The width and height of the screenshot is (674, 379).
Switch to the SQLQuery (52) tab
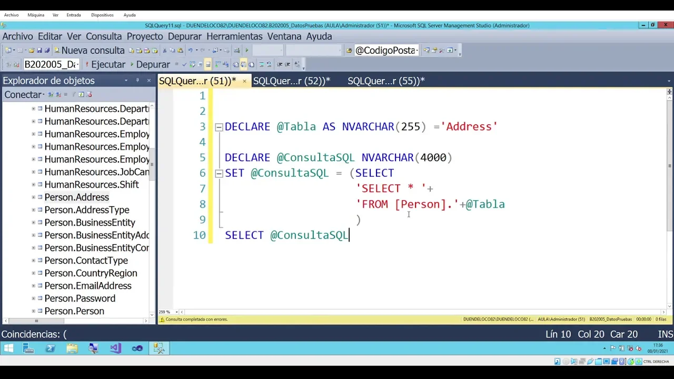coord(291,81)
